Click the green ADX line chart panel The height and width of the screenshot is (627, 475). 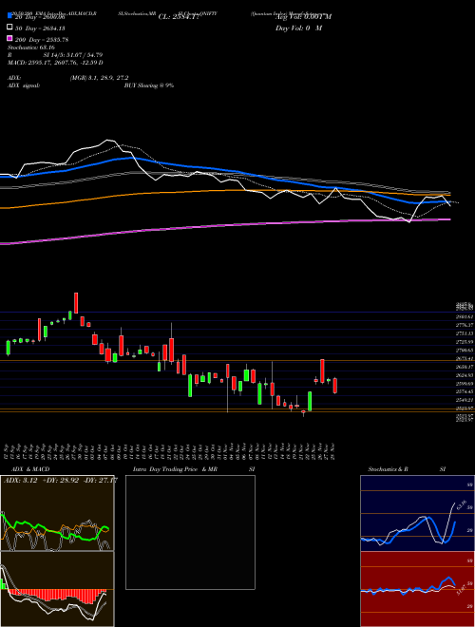pyautogui.click(x=57, y=513)
